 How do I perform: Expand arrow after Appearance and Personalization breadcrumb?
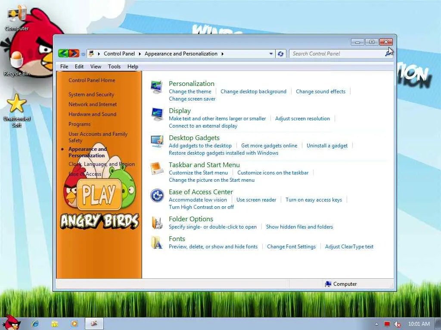click(223, 54)
